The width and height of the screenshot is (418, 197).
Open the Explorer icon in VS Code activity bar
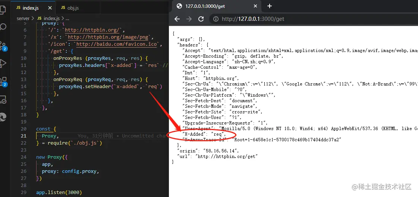tap(3, 9)
